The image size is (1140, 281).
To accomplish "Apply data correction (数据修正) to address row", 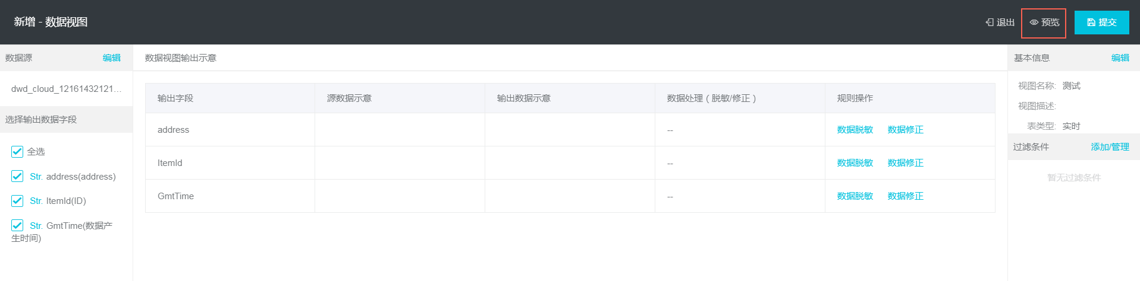I will 905,130.
